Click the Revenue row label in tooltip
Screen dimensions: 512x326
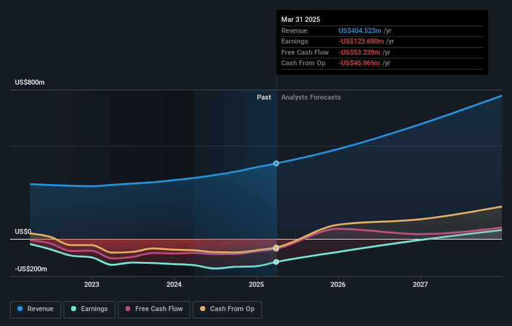[294, 30]
